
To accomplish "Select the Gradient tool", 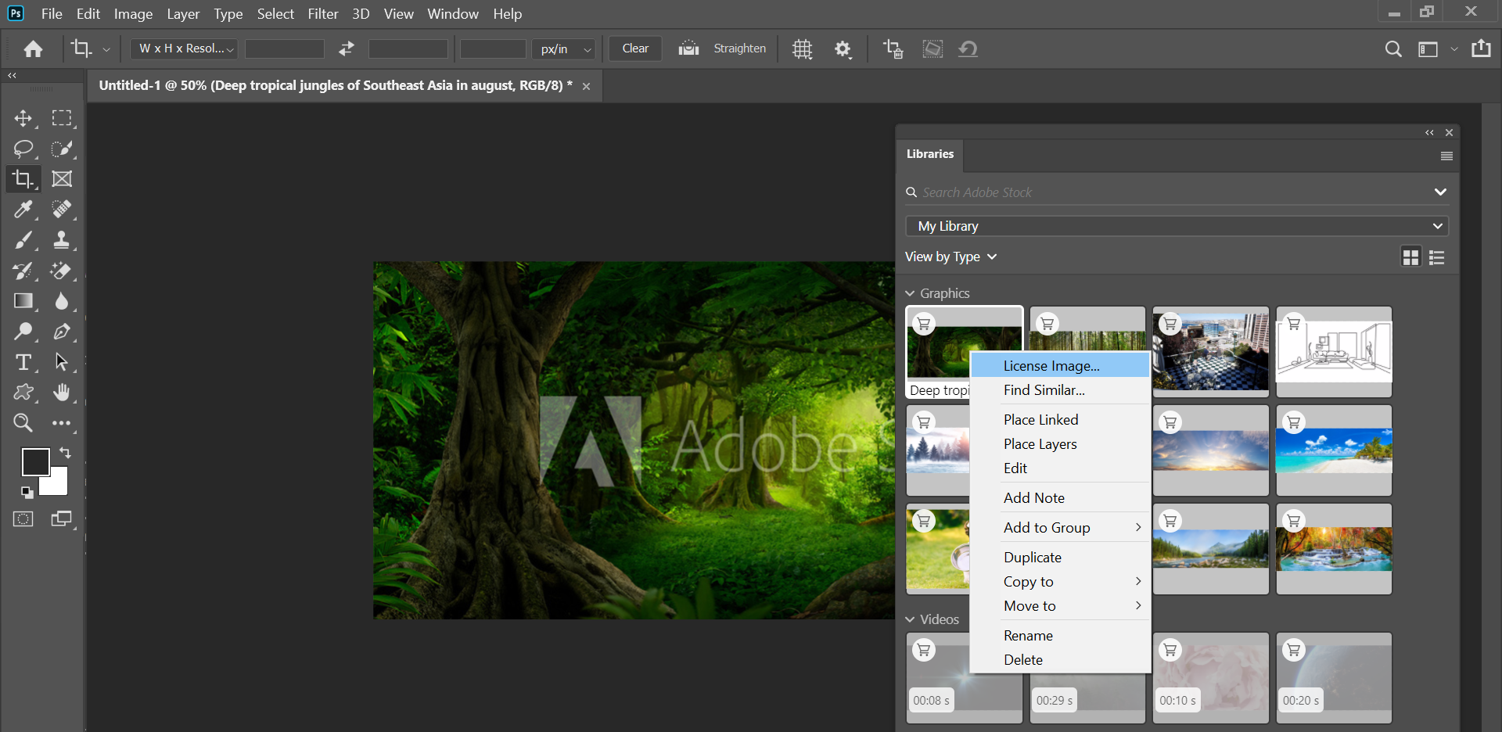I will point(23,301).
